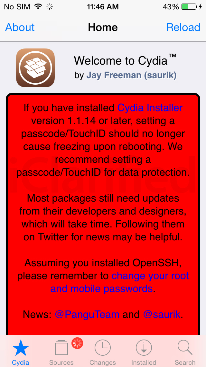The image size is (206, 367).
Task: Tap the Home title in navigation bar
Action: (x=103, y=27)
